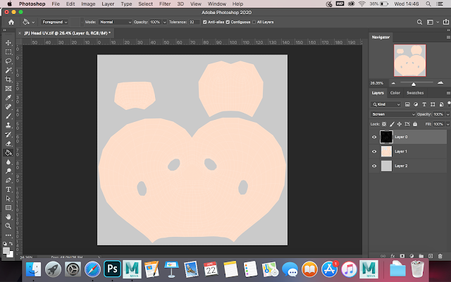Select the Clone Stamp tool
The width and height of the screenshot is (451, 282).
8,125
